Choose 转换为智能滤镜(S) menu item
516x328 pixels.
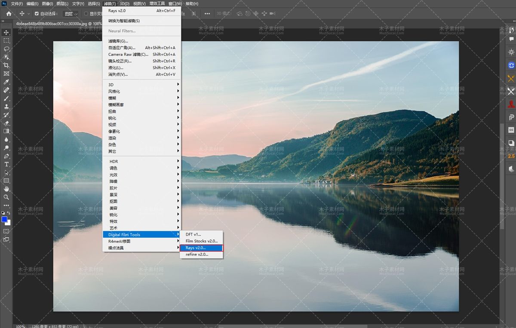141,21
